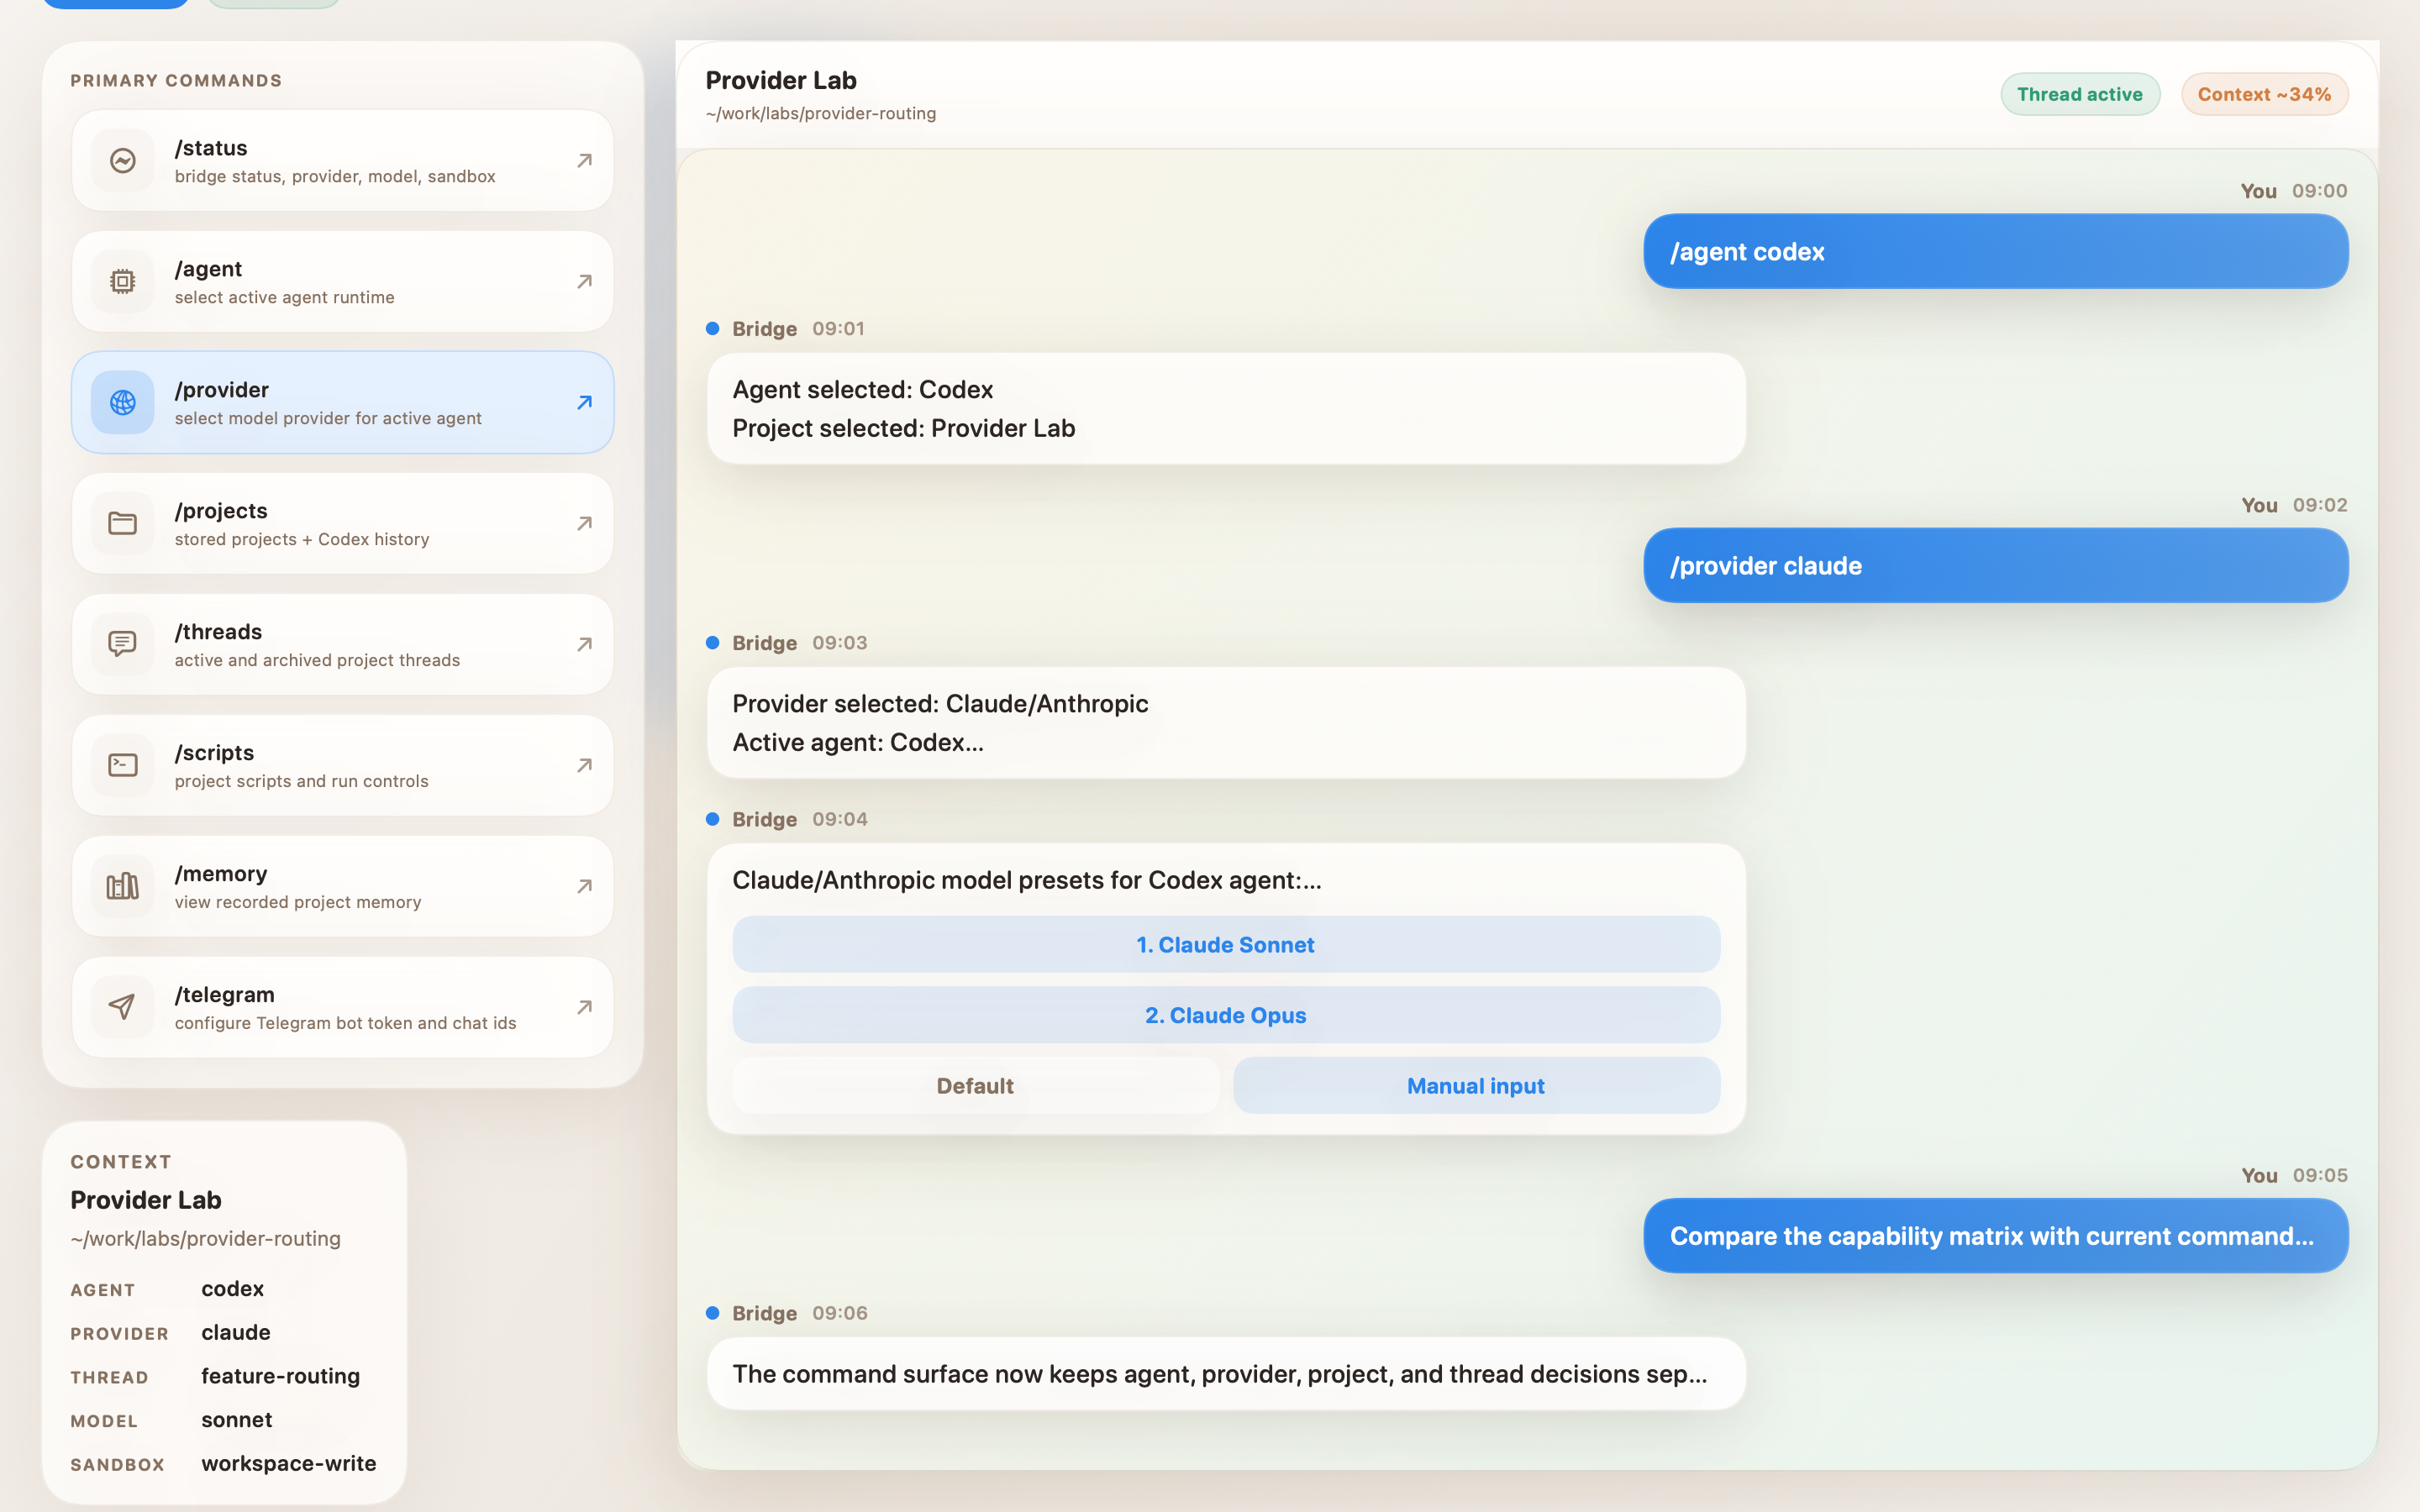Click the Bridge 09:03 sender label
Image resolution: width=2420 pixels, height=1512 pixels.
[764, 642]
